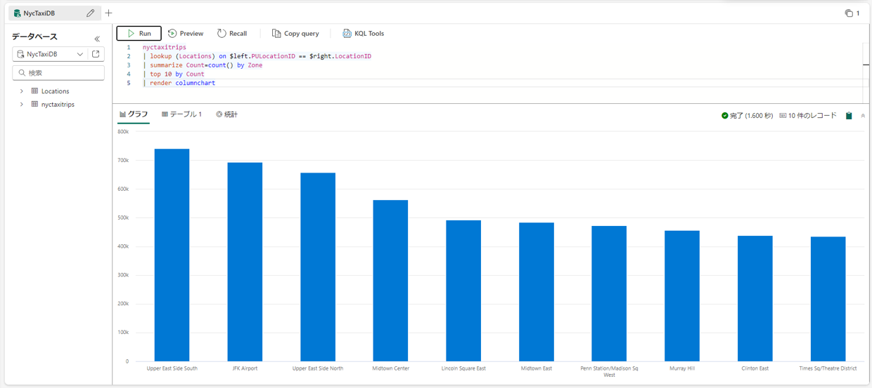872x388 pixels.
Task: Switch to the テーブル 1 tab
Action: click(x=181, y=114)
